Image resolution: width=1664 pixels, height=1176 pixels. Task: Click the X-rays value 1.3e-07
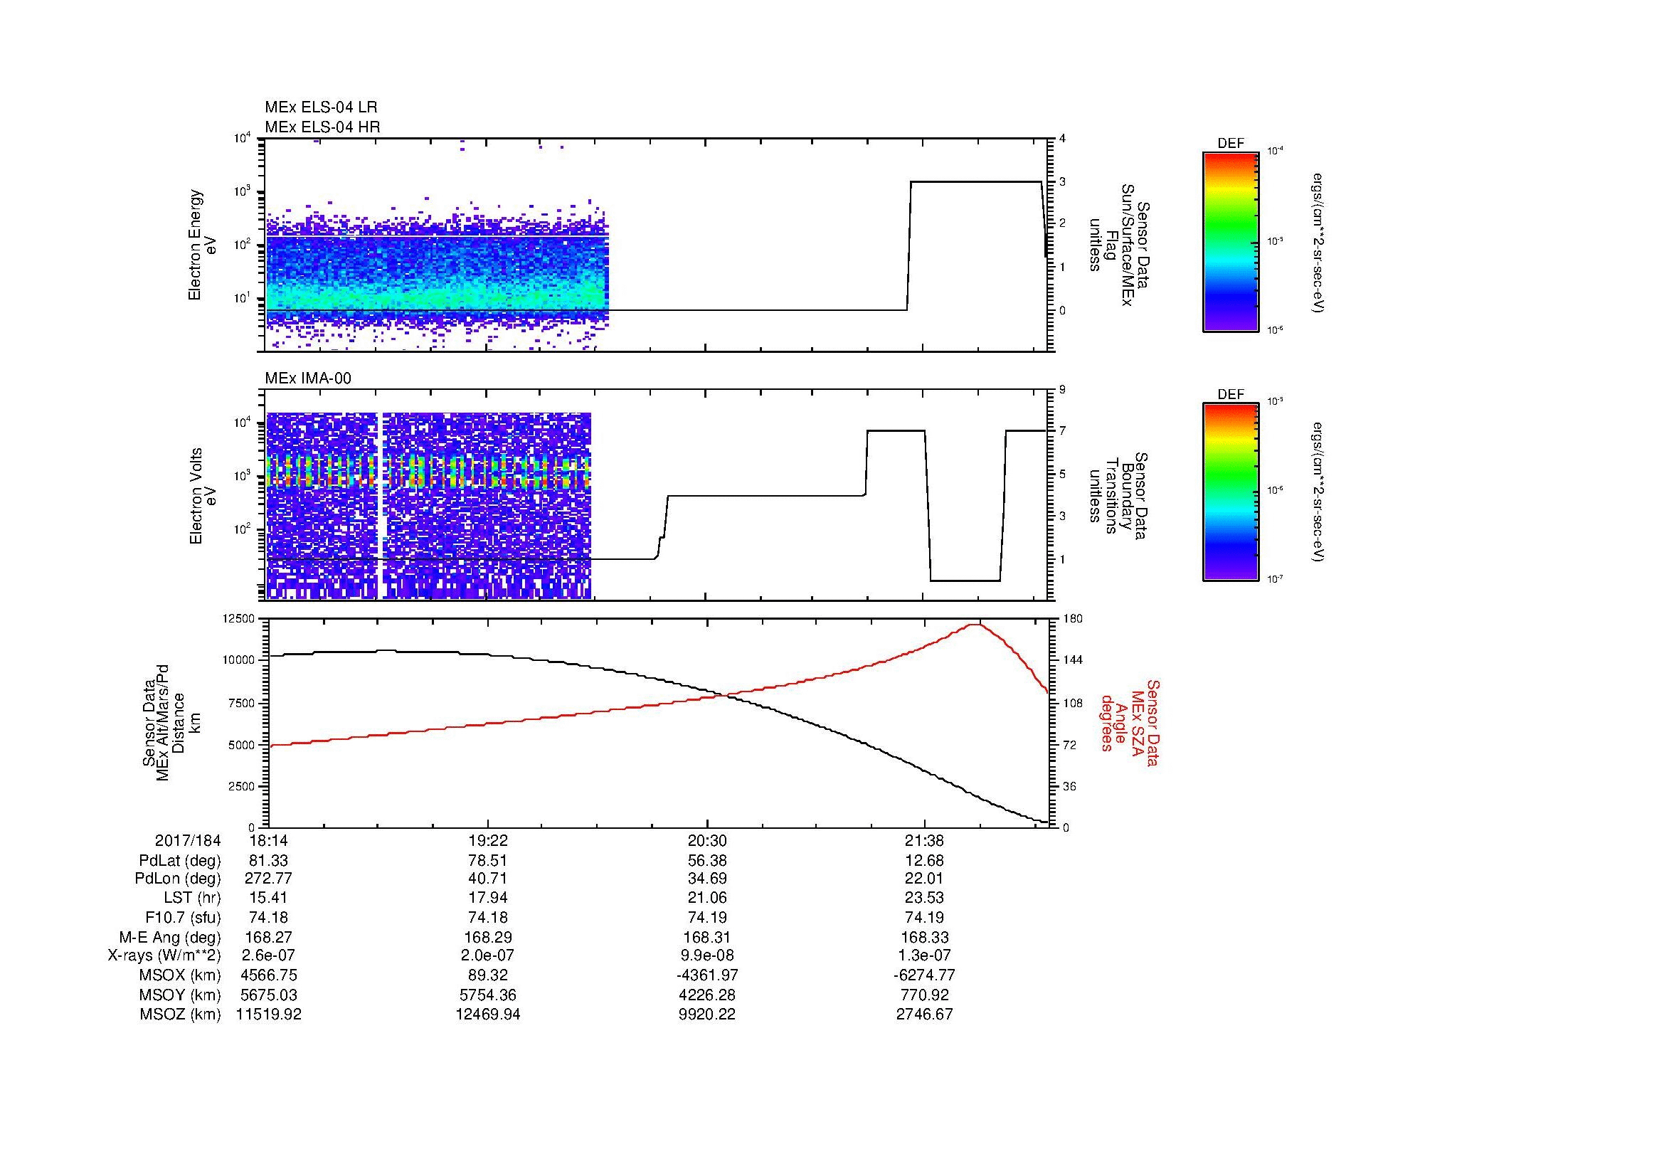click(925, 955)
